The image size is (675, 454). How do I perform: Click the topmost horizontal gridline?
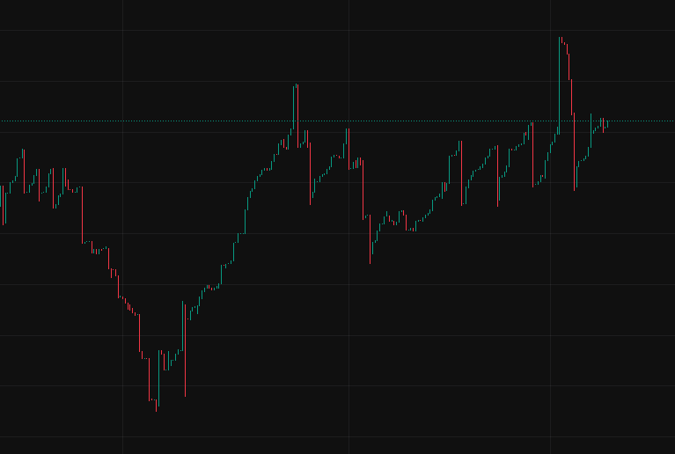tap(338, 30)
